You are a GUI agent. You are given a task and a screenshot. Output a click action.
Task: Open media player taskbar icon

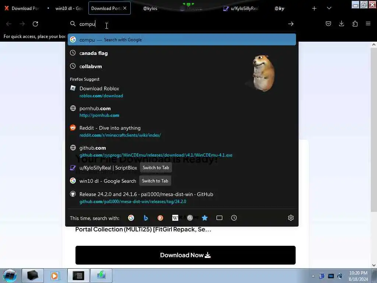54,276
